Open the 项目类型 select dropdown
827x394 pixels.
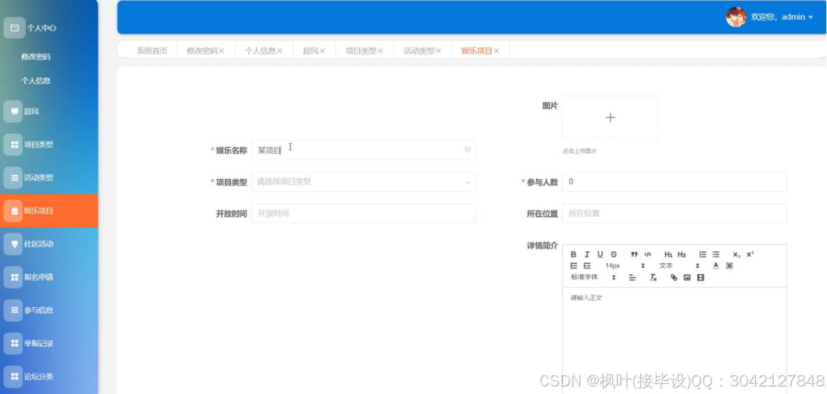click(364, 182)
